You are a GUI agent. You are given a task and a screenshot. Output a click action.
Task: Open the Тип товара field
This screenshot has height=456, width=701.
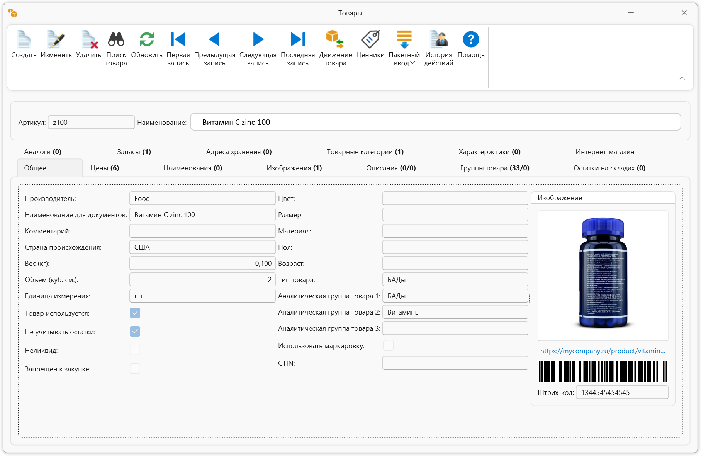[455, 280]
